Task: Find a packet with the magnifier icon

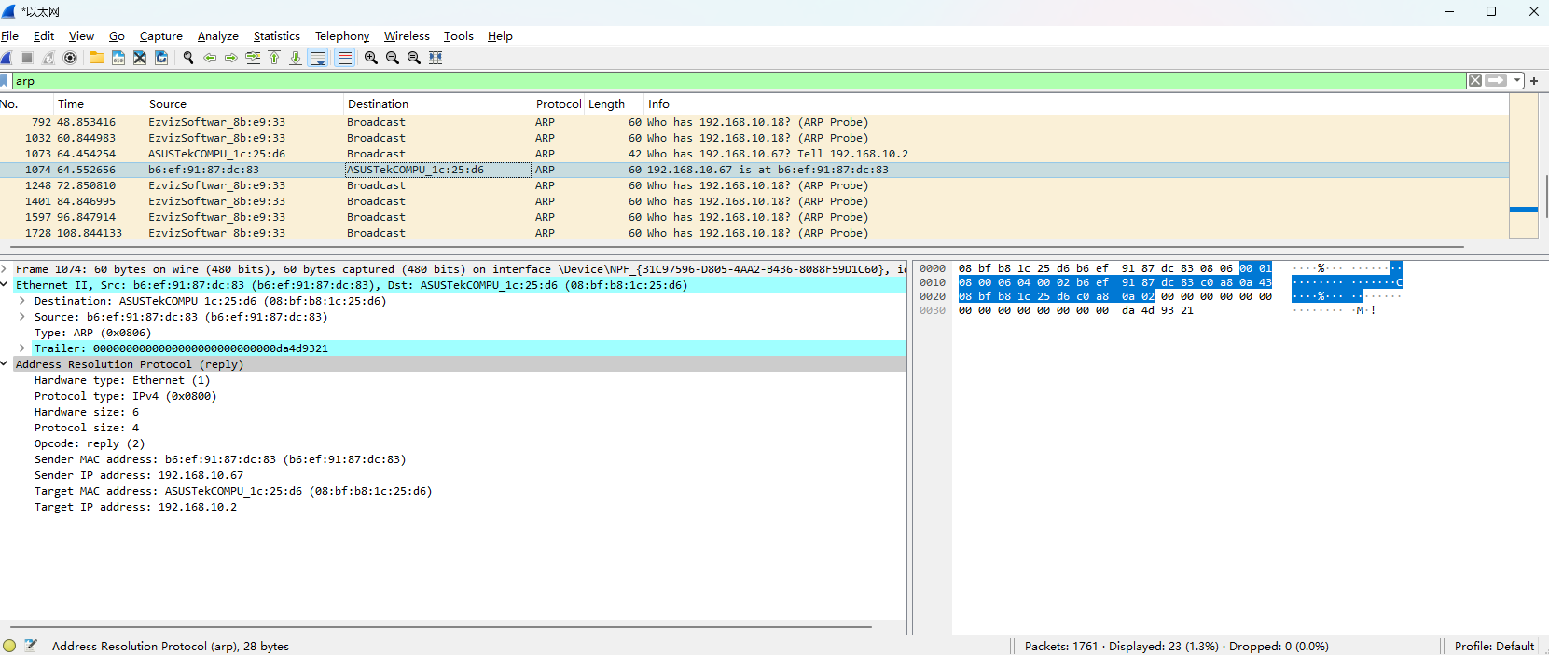Action: [188, 58]
